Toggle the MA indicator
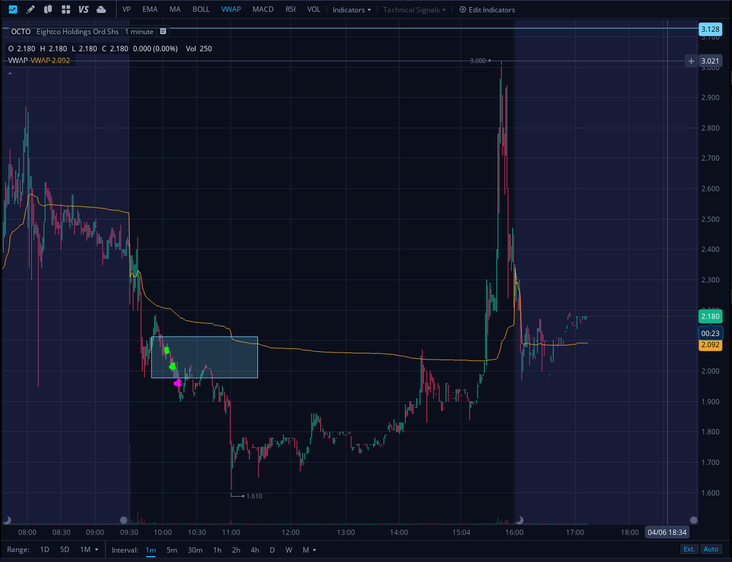This screenshot has height=562, width=732. pyautogui.click(x=175, y=10)
